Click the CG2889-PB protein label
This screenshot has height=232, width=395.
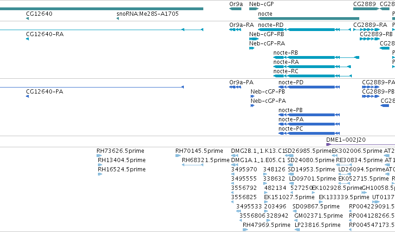pyautogui.click(x=378, y=92)
